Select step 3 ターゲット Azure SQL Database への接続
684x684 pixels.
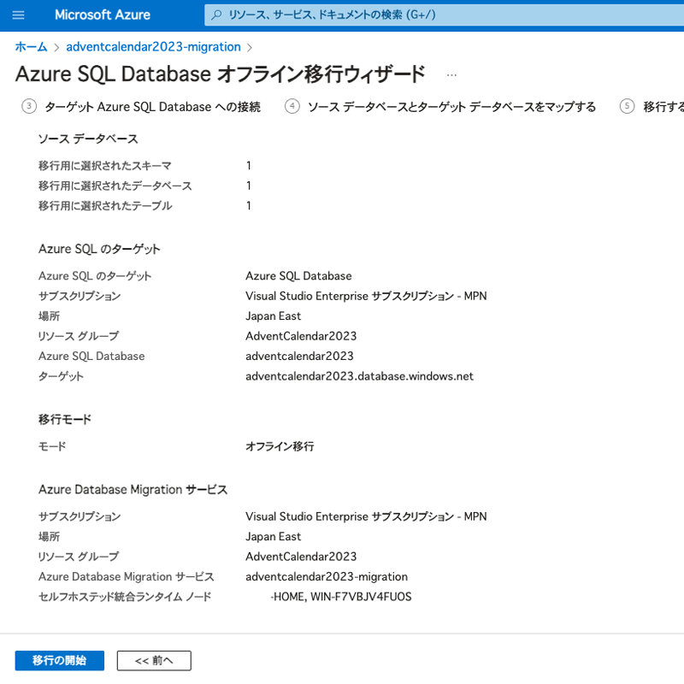click(x=141, y=106)
